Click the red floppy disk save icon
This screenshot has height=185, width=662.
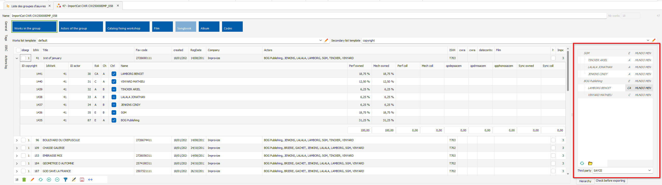pos(82,180)
